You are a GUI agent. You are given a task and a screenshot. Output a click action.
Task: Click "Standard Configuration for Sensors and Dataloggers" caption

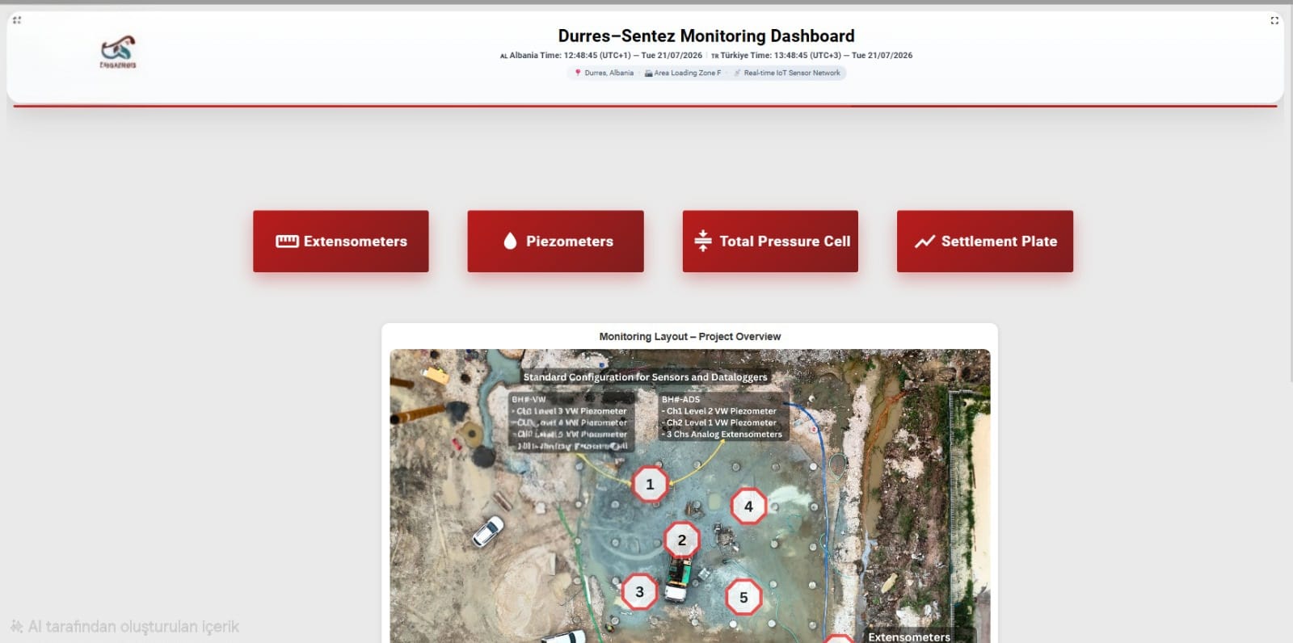click(x=645, y=377)
